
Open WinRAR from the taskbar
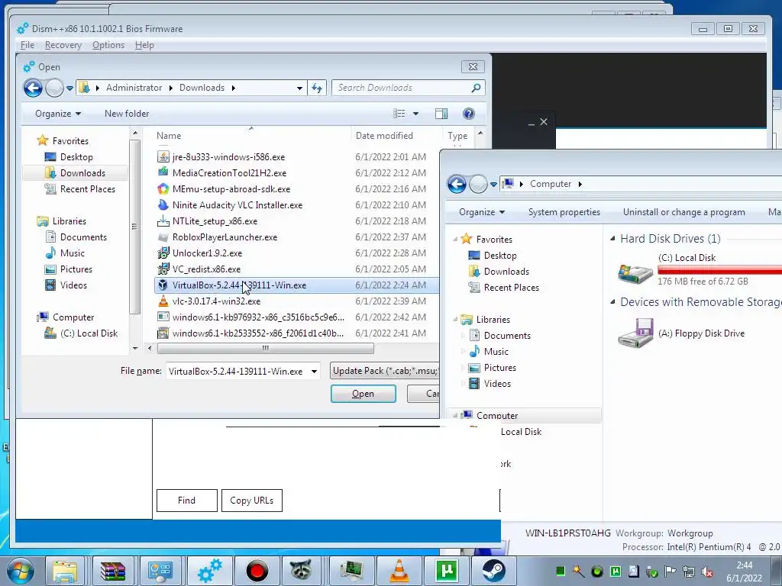(x=113, y=572)
